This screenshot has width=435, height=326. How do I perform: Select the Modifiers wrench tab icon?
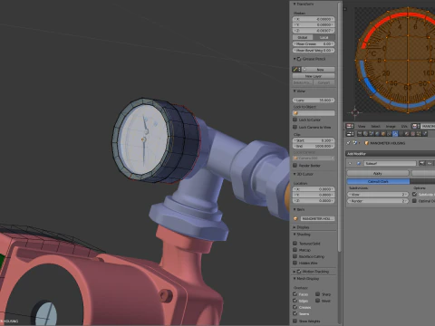point(395,134)
